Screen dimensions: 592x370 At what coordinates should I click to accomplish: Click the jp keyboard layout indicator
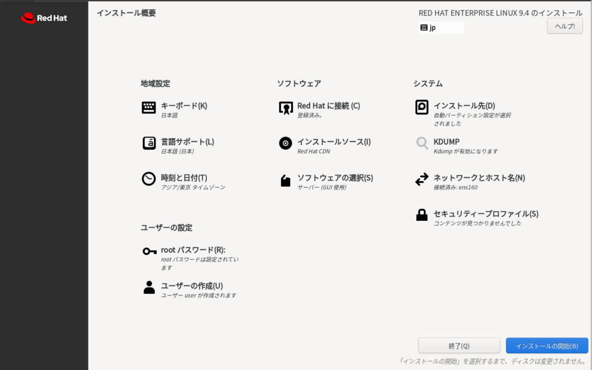[x=441, y=28]
